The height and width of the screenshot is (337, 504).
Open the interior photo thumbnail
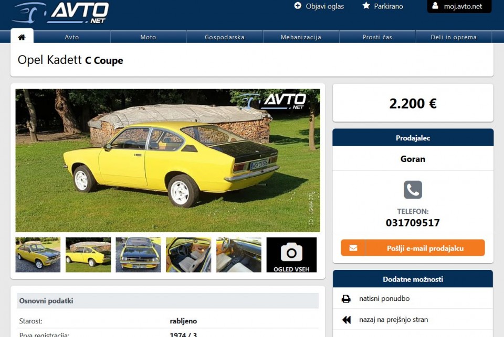point(189,255)
